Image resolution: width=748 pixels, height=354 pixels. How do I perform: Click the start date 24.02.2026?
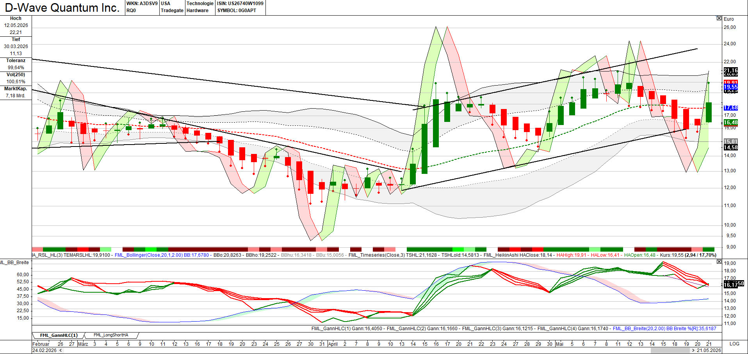coord(45,350)
